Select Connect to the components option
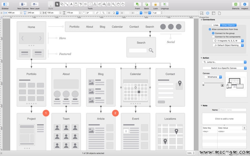 click(213, 37)
